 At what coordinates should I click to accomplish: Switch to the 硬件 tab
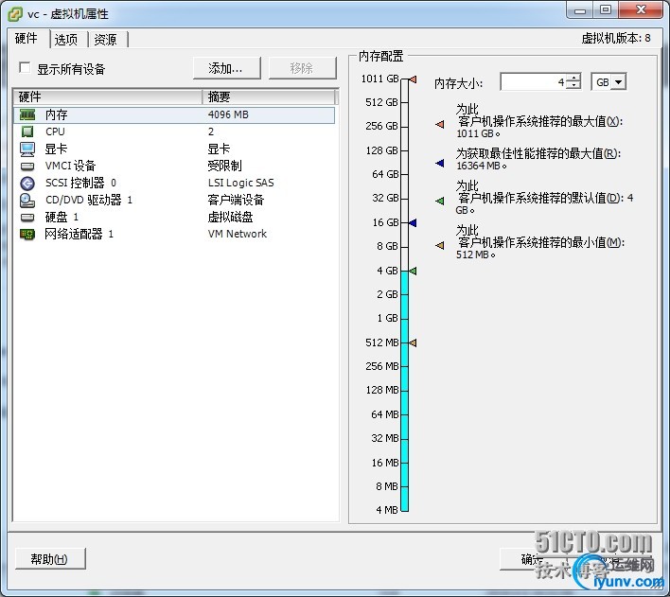(26, 39)
